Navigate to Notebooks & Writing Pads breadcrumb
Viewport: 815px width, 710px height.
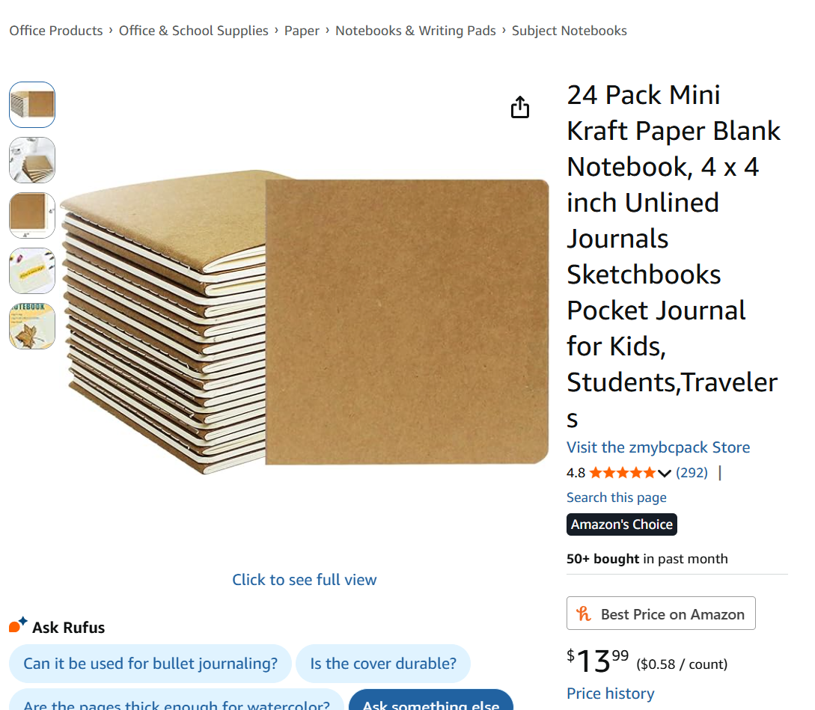(x=415, y=31)
